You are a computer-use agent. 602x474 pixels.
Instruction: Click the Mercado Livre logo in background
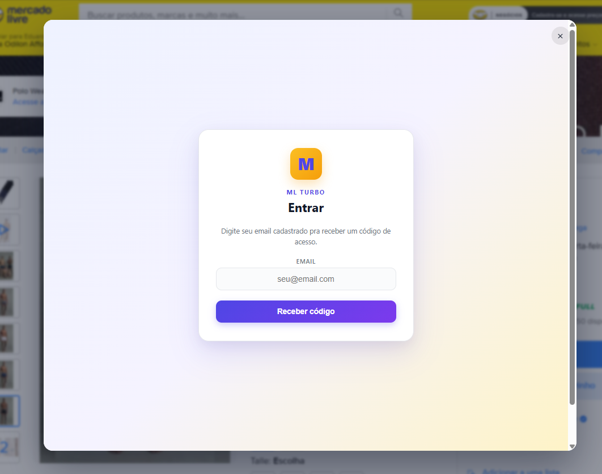click(x=26, y=14)
